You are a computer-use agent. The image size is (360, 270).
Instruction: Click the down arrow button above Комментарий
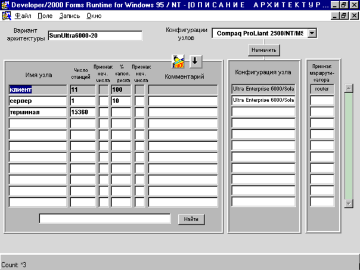195,61
